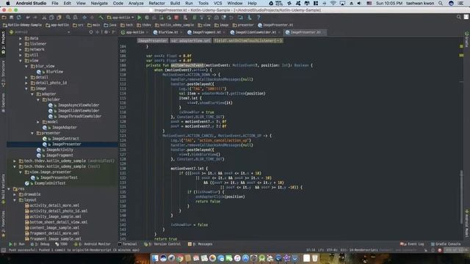470x264 pixels.
Task: Click the green Run app icon
Action: [x=140, y=18]
